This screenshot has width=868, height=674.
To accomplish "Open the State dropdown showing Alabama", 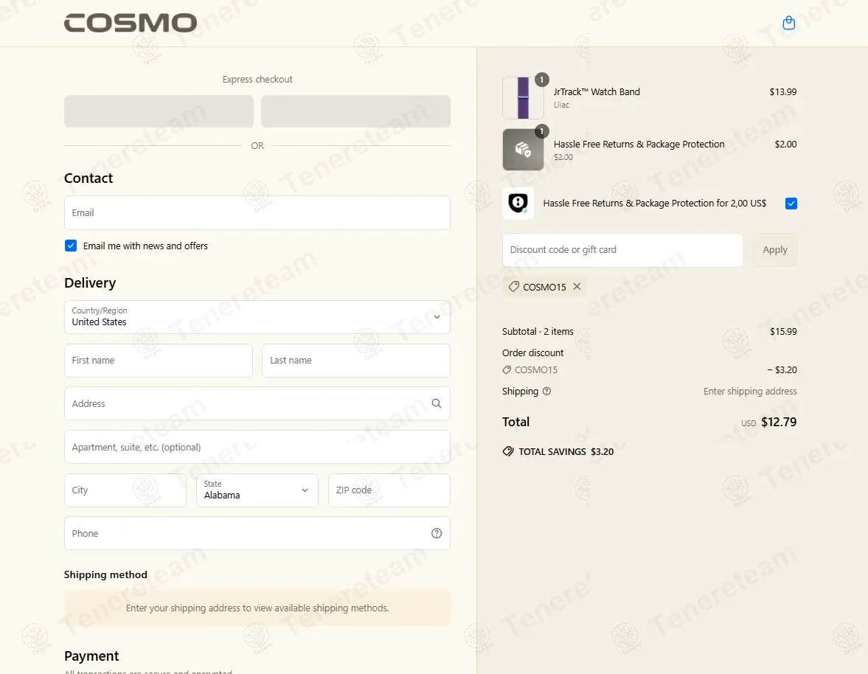I will click(257, 490).
